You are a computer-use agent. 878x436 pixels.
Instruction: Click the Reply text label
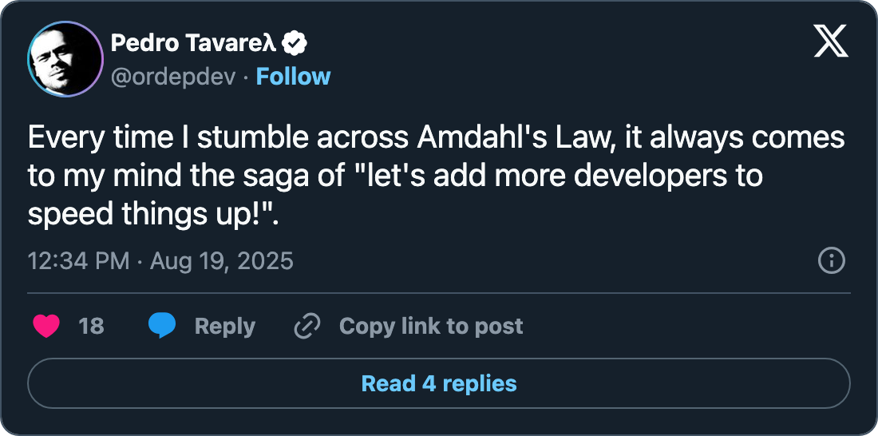tap(225, 326)
